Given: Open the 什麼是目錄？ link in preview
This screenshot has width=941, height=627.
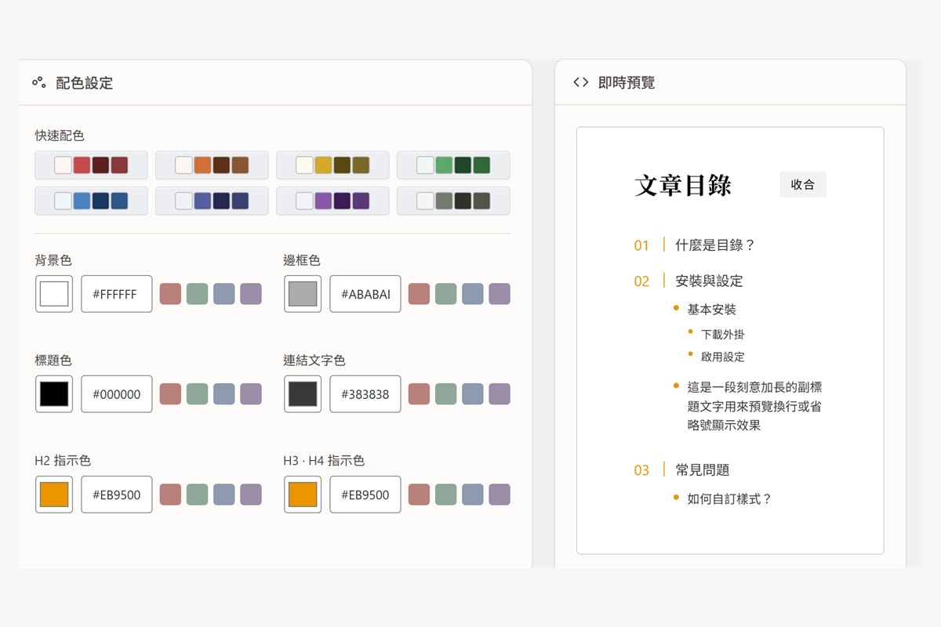Looking at the screenshot, I should click(x=714, y=245).
